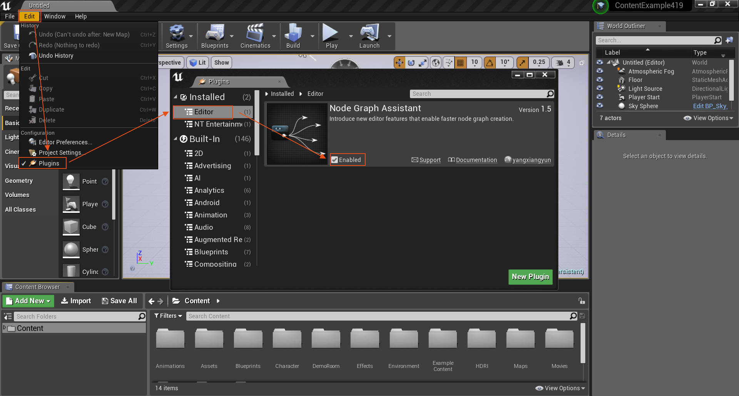Click the surface snapping icon in viewport

point(448,63)
